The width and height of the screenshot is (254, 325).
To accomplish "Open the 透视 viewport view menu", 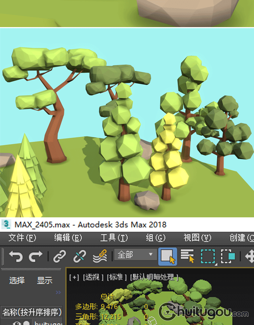I will coord(92,277).
